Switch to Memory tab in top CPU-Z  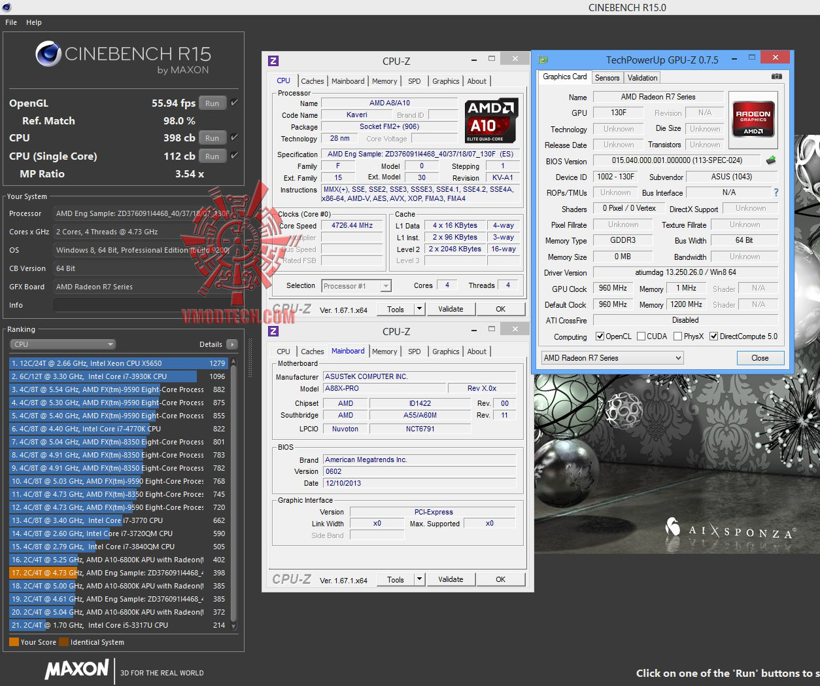click(x=384, y=81)
